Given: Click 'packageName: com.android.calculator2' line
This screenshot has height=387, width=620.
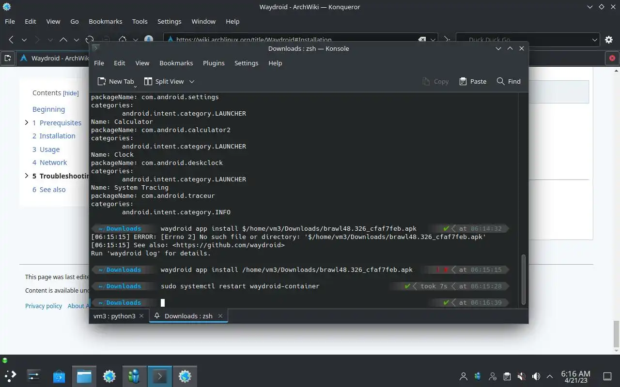Looking at the screenshot, I should [x=161, y=130].
